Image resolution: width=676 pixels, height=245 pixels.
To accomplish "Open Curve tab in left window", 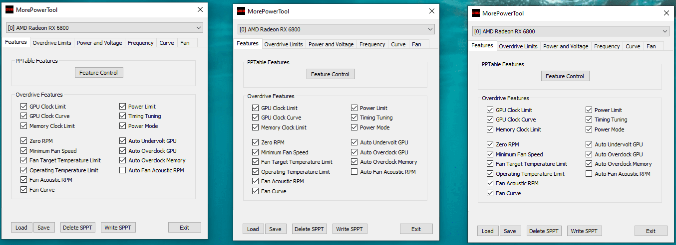I will pyautogui.click(x=167, y=43).
